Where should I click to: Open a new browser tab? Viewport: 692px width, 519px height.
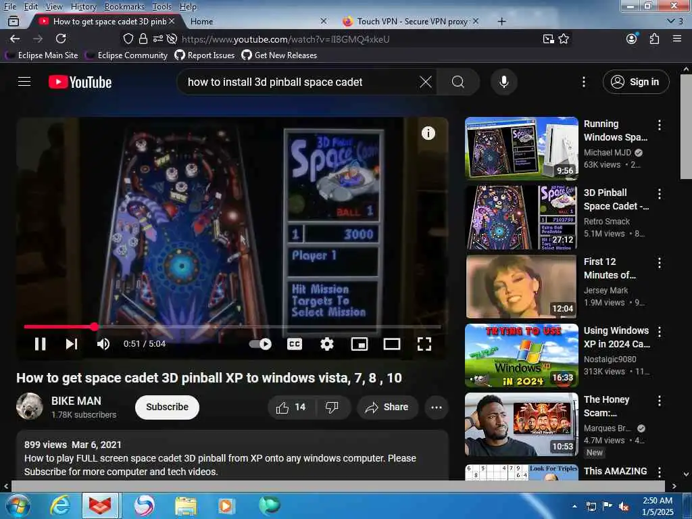502,21
